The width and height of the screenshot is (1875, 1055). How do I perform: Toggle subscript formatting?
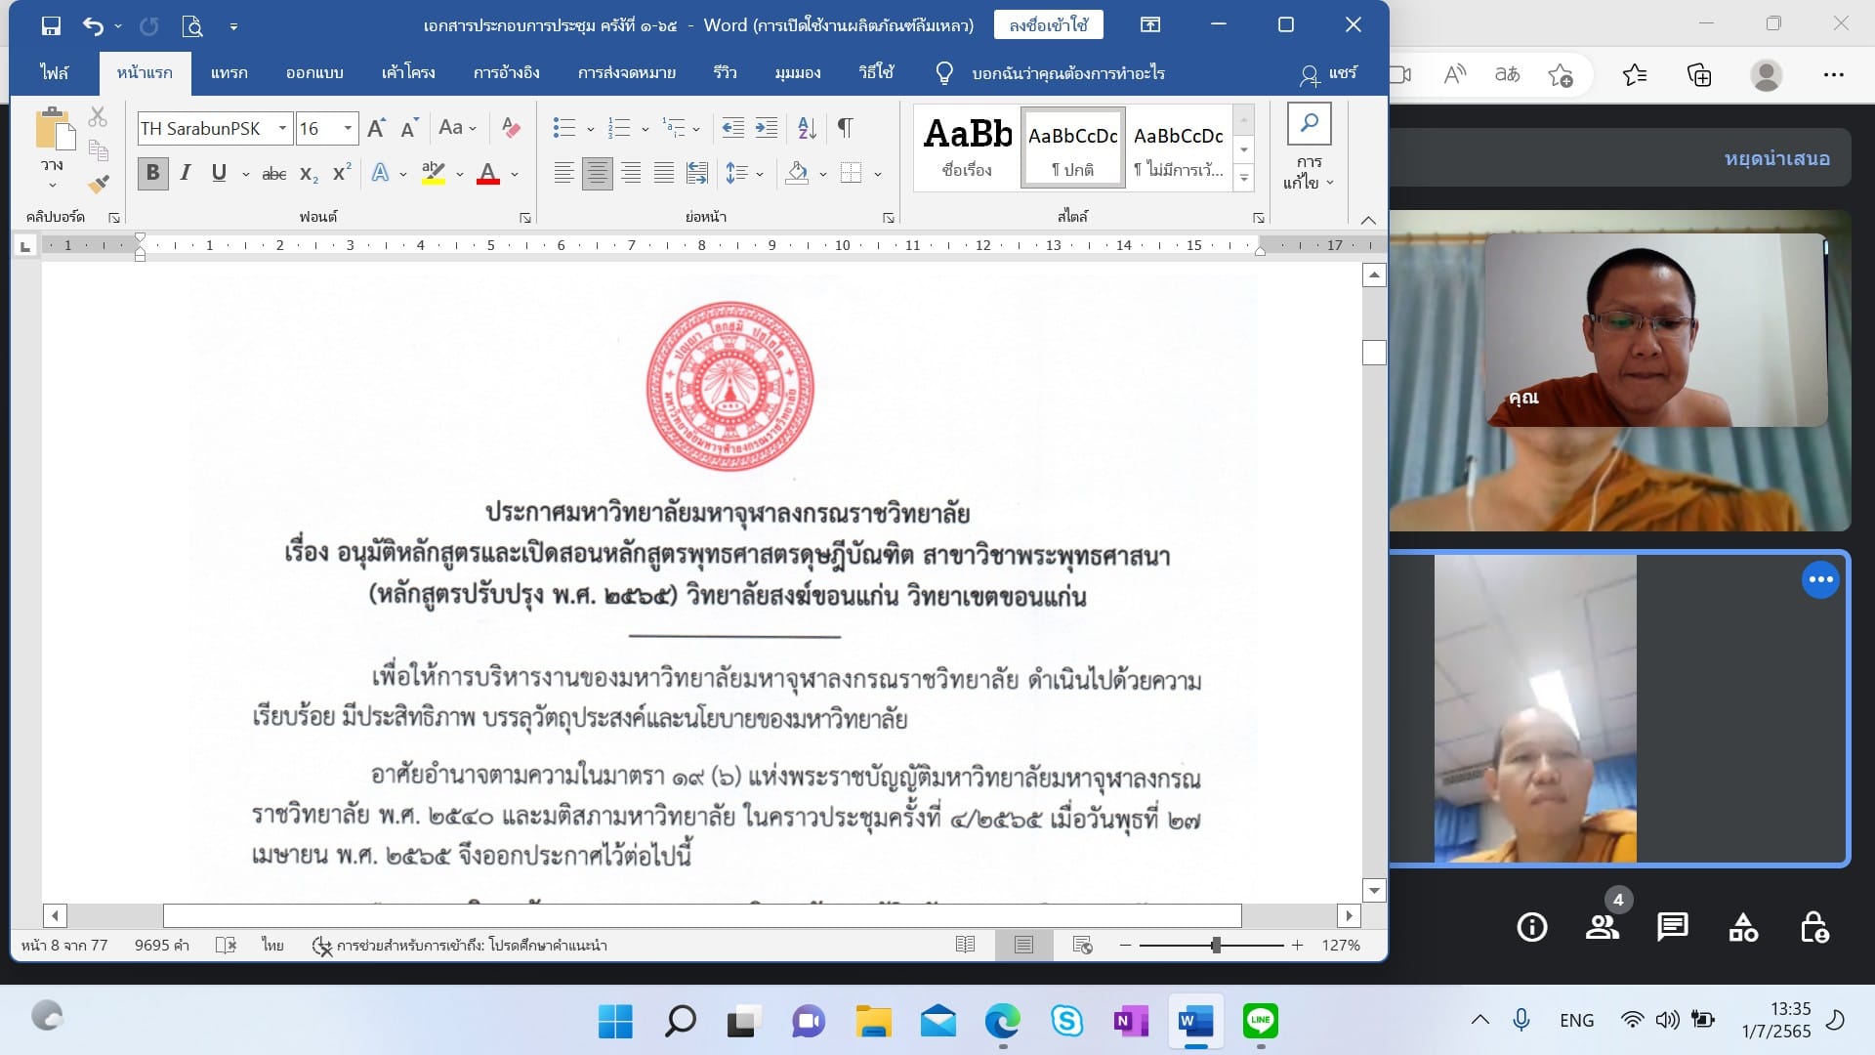point(309,174)
